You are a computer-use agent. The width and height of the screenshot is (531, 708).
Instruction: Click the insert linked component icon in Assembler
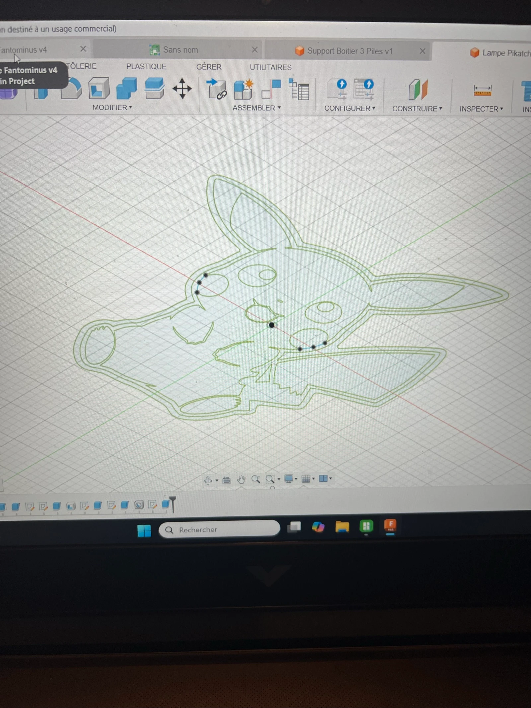pyautogui.click(x=216, y=89)
